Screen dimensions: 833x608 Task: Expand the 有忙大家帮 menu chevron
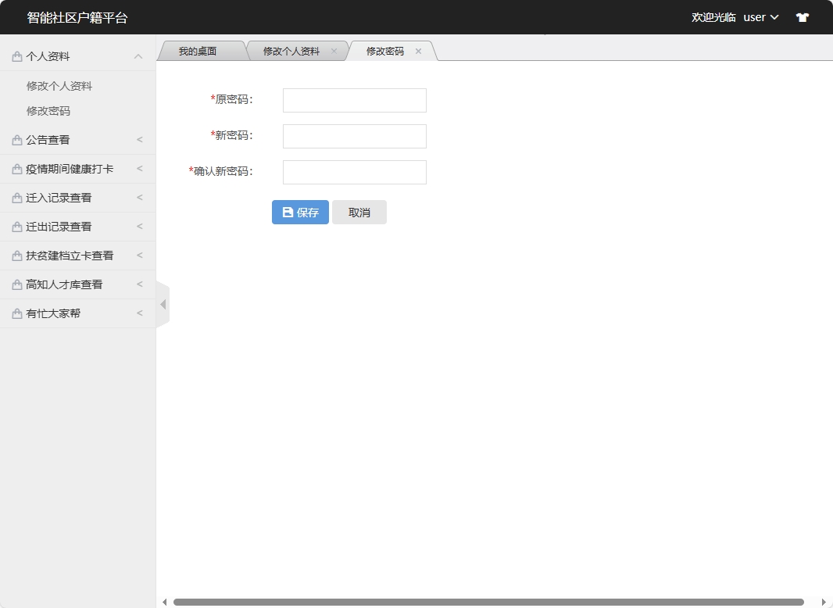tap(140, 313)
